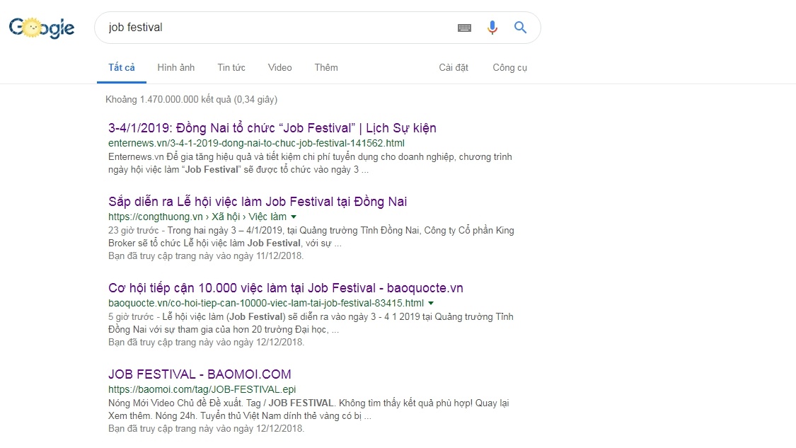Open the "Sắp diễn ra Lễ hội việc làm" result

click(258, 202)
